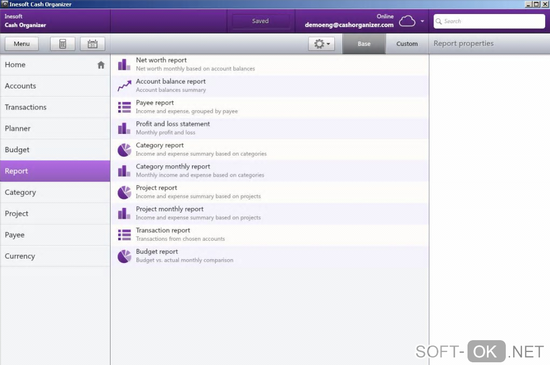
Task: Open the gear settings dropdown
Action: (x=321, y=44)
